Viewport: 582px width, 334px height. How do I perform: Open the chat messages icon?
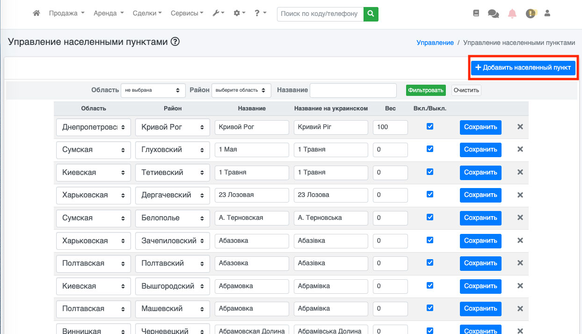tap(493, 14)
